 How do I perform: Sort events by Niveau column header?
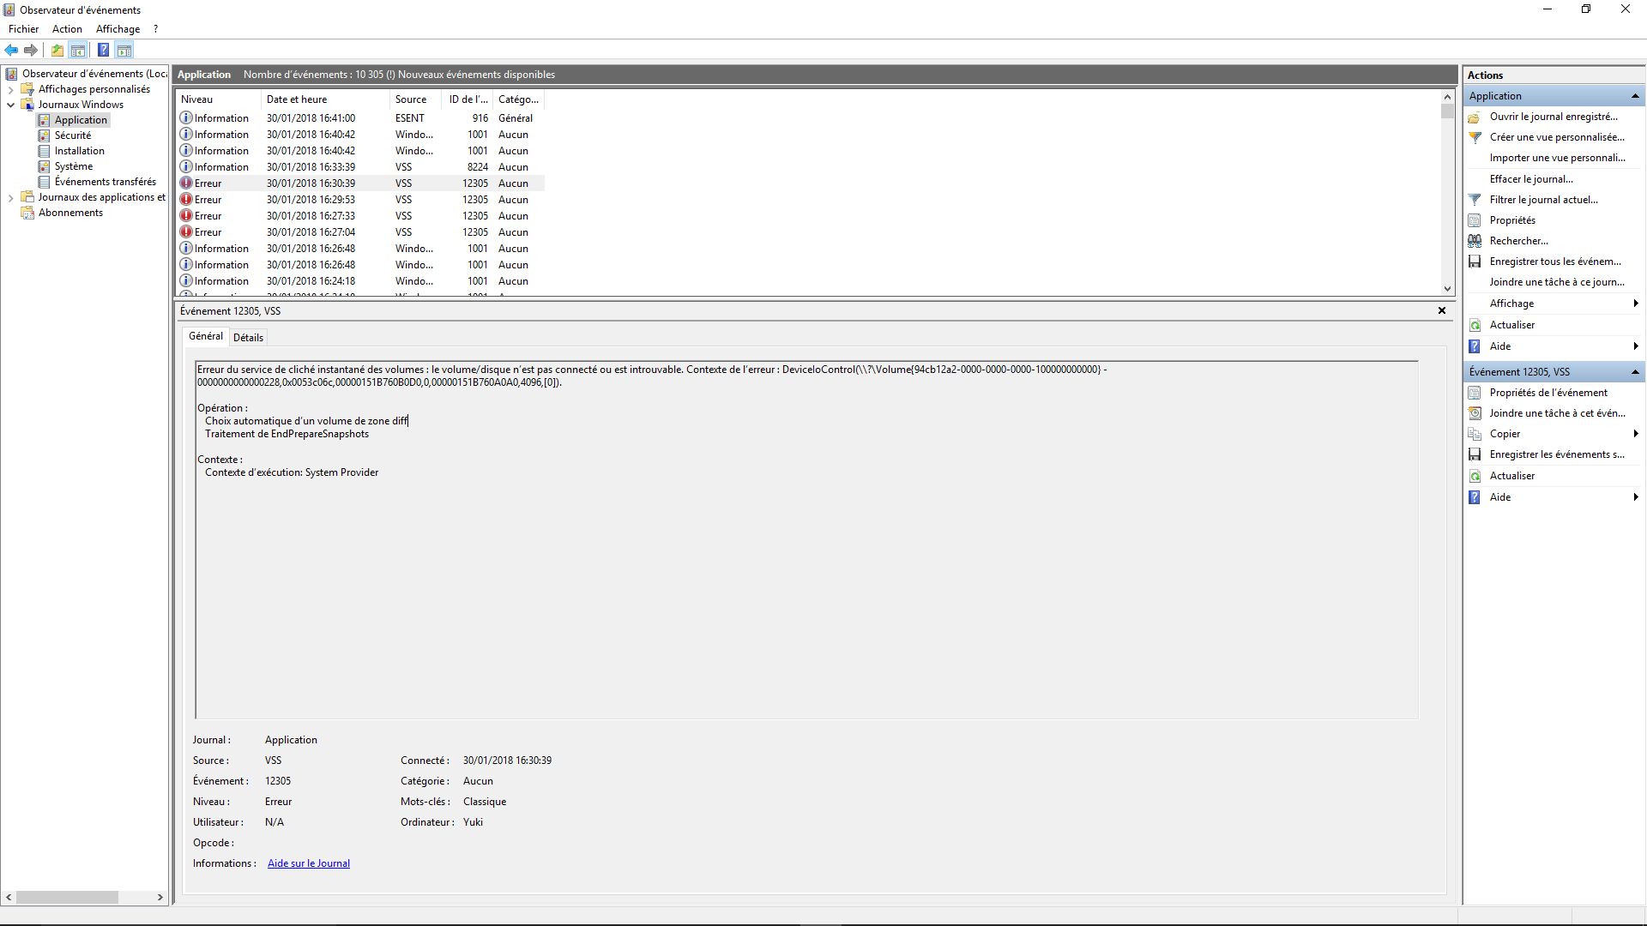[218, 99]
